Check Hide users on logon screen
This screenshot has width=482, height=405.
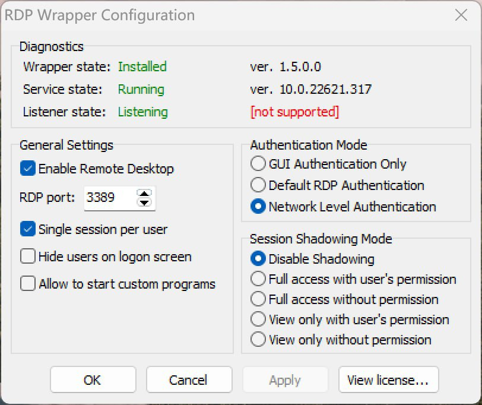pyautogui.click(x=27, y=257)
